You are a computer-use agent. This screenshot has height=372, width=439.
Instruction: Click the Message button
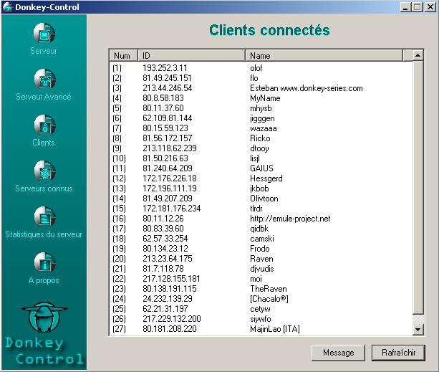[x=338, y=353]
